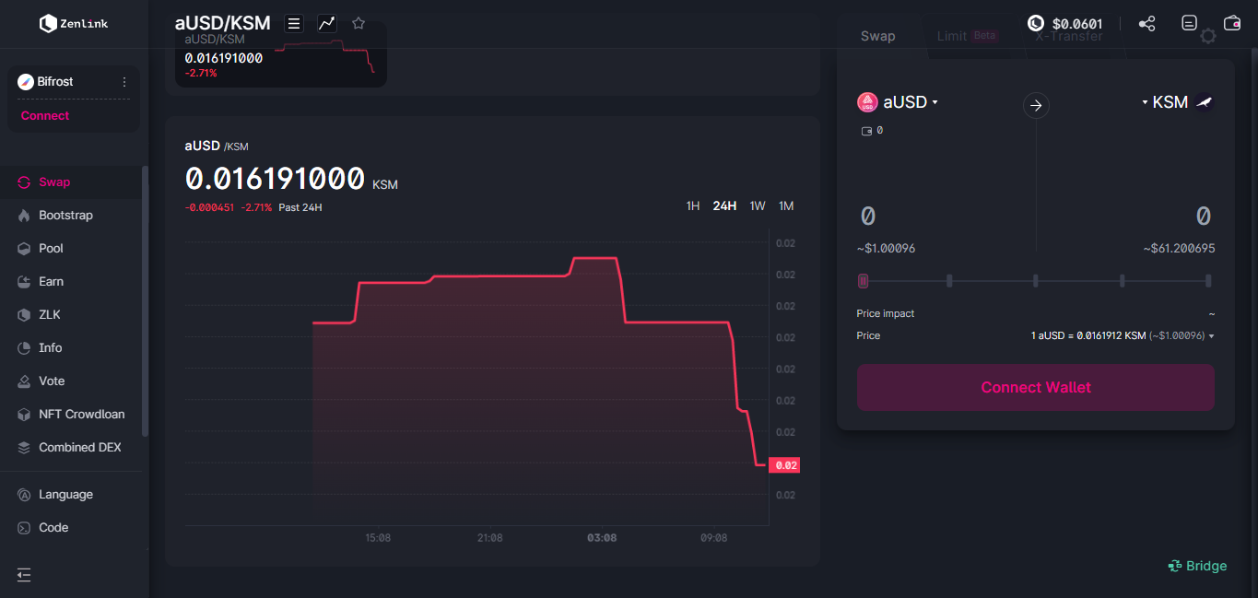Set amount slider to 25% mark
The width and height of the screenshot is (1258, 598).
point(949,280)
